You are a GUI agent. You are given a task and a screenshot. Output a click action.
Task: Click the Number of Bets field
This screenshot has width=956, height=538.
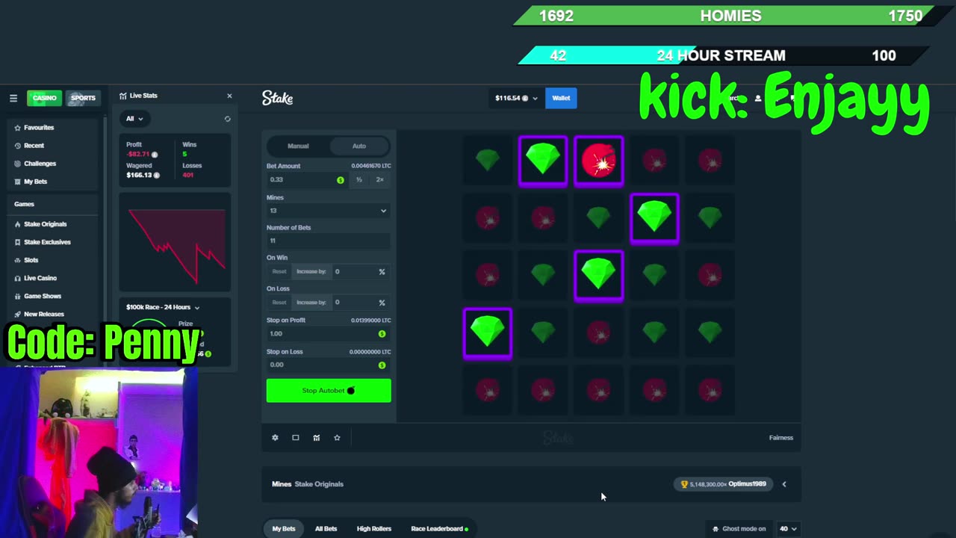[x=329, y=241]
